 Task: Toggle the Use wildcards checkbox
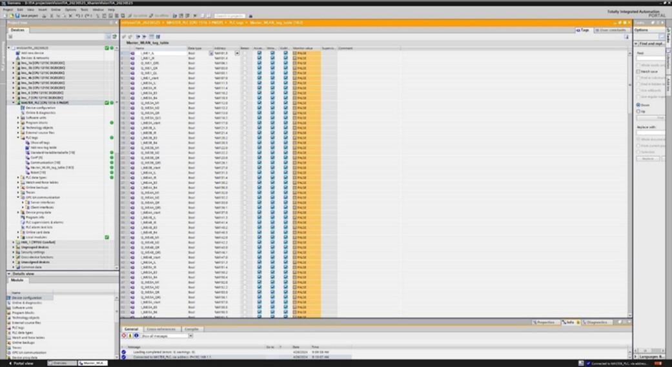pyautogui.click(x=638, y=90)
